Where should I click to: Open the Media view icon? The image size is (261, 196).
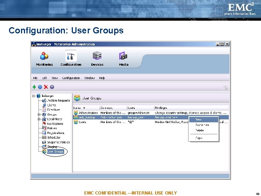pos(123,56)
